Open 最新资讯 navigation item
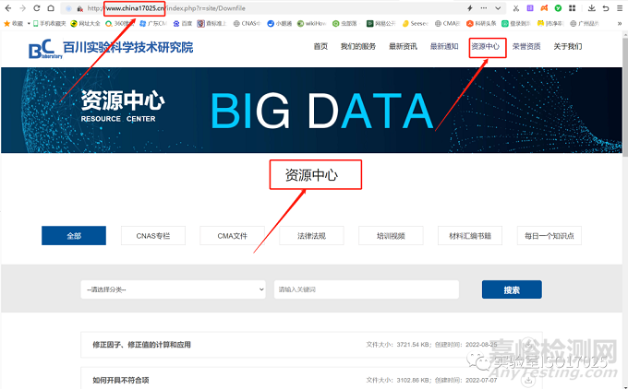 point(403,46)
